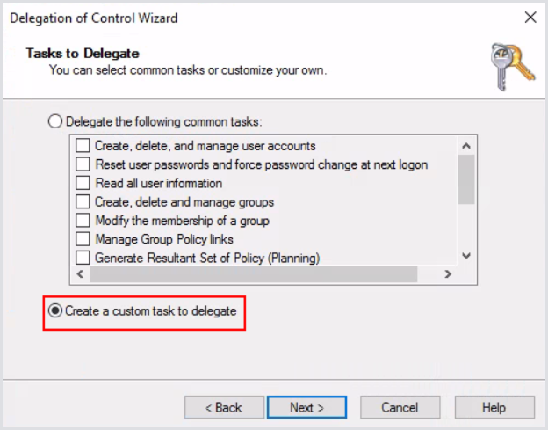Toggle 'Modify the membership of a group'
Viewport: 548px width, 430px height.
(x=83, y=221)
